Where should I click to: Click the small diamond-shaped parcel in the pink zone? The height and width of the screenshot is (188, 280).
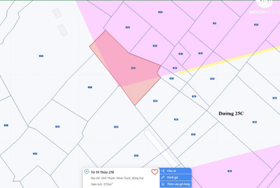click(181, 54)
